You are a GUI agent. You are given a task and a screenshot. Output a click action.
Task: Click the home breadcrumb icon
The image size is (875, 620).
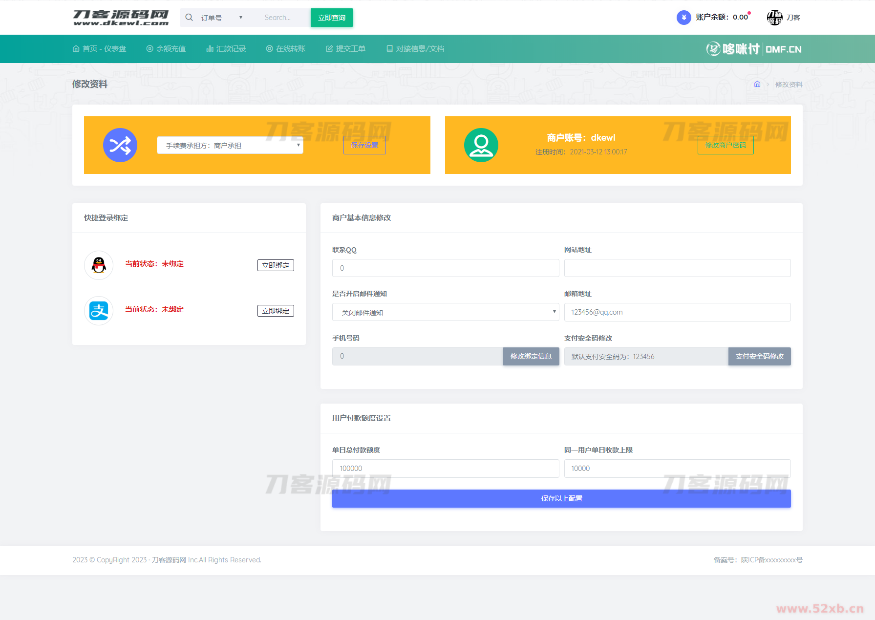[x=757, y=84]
